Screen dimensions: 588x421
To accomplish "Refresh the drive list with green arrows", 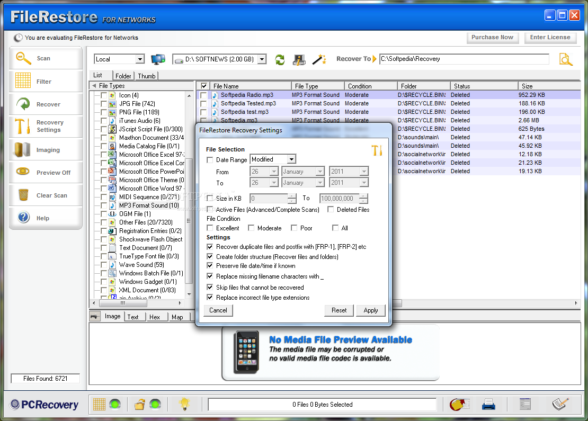I will click(280, 59).
